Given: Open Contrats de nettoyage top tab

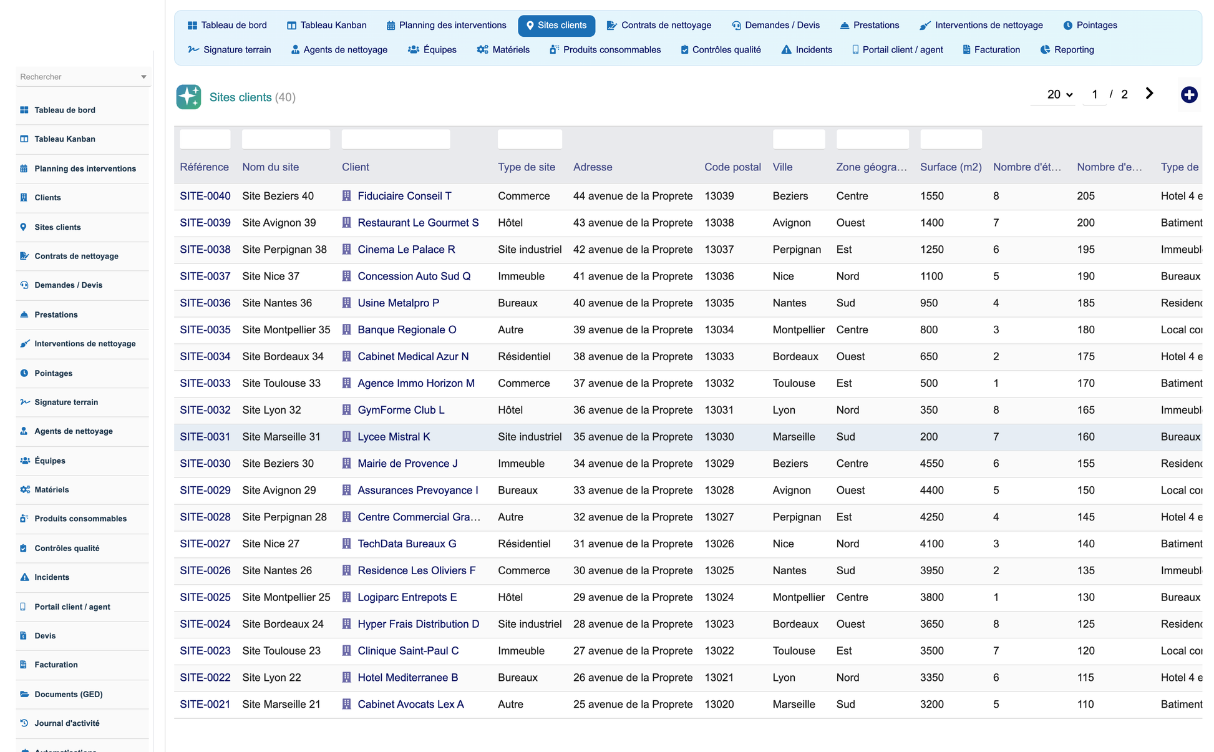Looking at the screenshot, I should coord(659,26).
